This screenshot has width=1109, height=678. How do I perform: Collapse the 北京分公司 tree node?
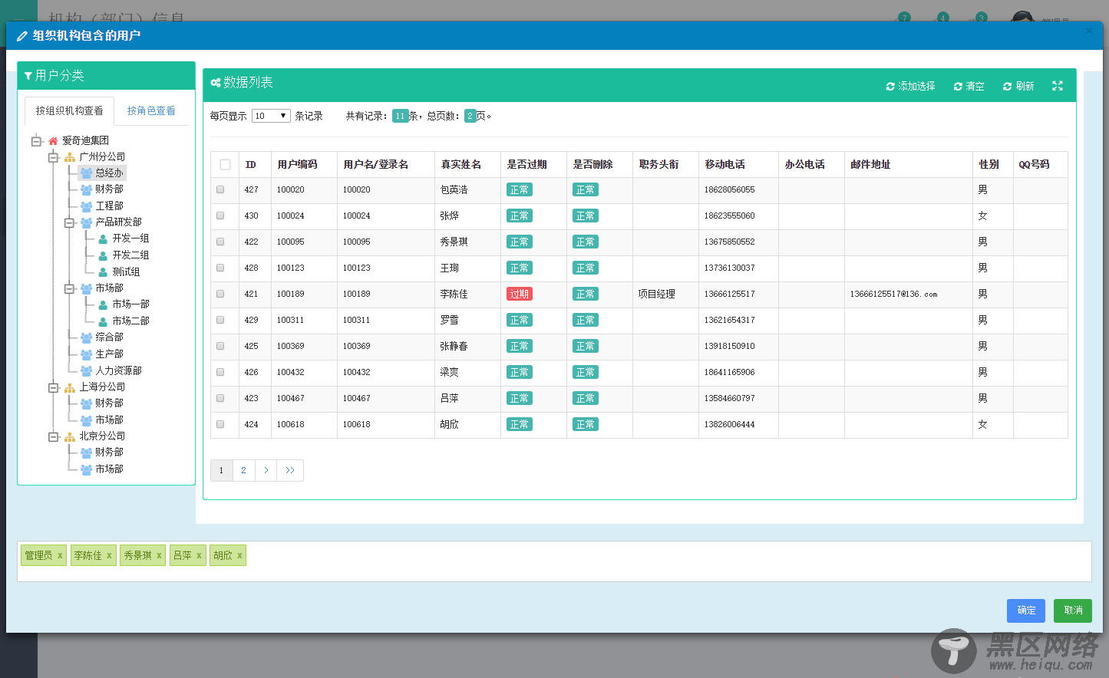[53, 436]
